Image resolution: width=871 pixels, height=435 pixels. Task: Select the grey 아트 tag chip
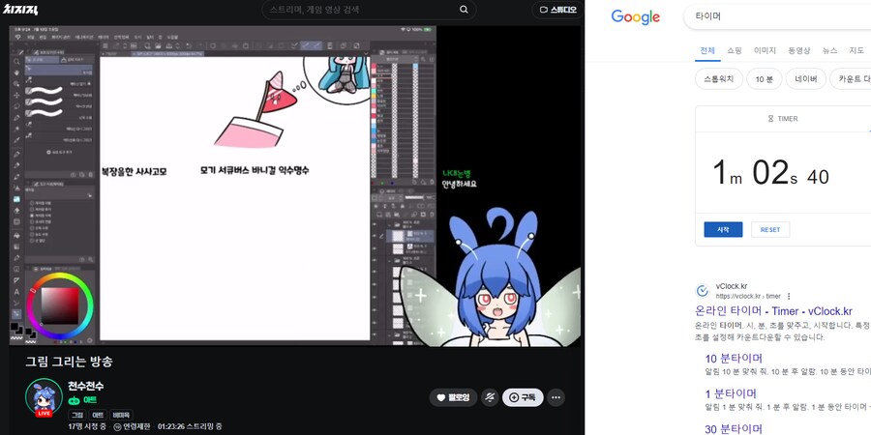pos(98,415)
